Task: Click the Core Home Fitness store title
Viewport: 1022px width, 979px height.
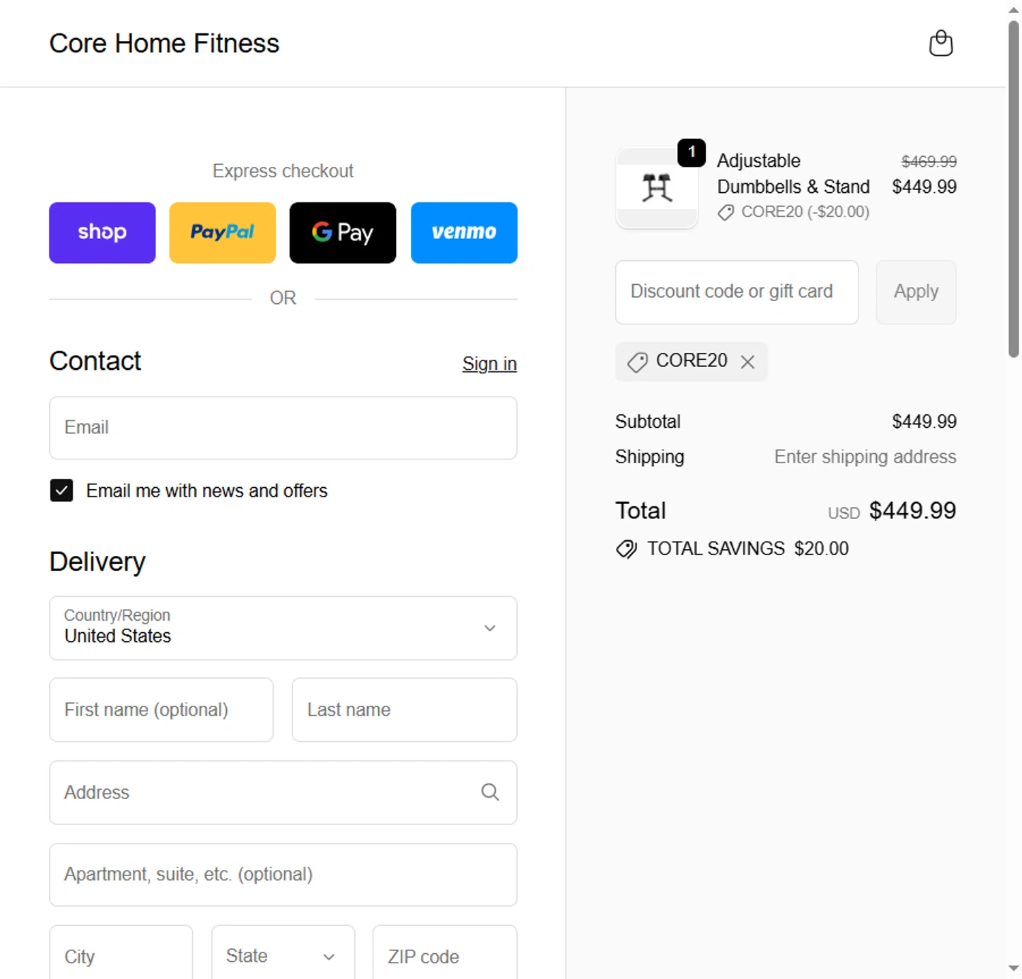Action: pos(164,44)
